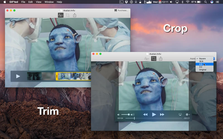
Task: Select the Crop tool in back window
Action: pyautogui.click(x=68, y=15)
